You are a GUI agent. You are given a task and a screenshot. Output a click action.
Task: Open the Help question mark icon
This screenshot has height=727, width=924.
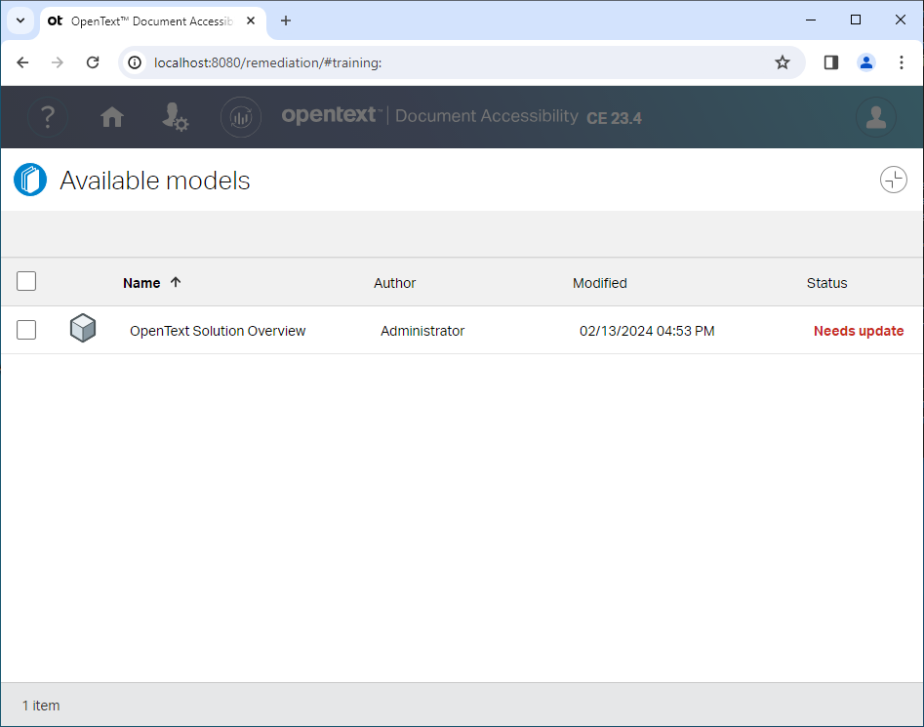point(47,117)
